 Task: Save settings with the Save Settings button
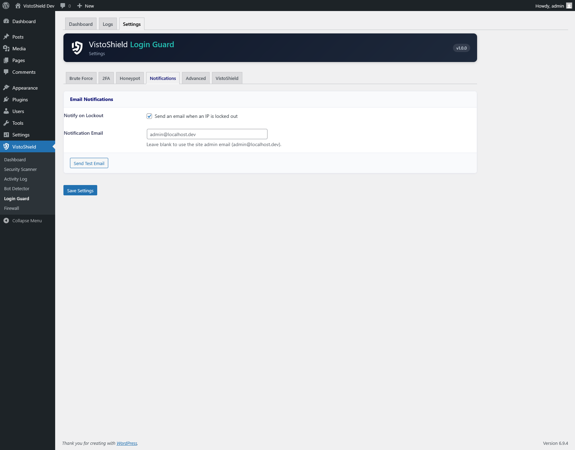coord(80,190)
